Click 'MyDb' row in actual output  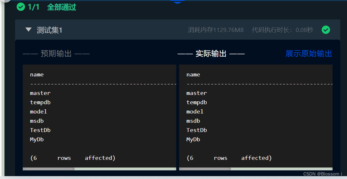tap(193, 139)
